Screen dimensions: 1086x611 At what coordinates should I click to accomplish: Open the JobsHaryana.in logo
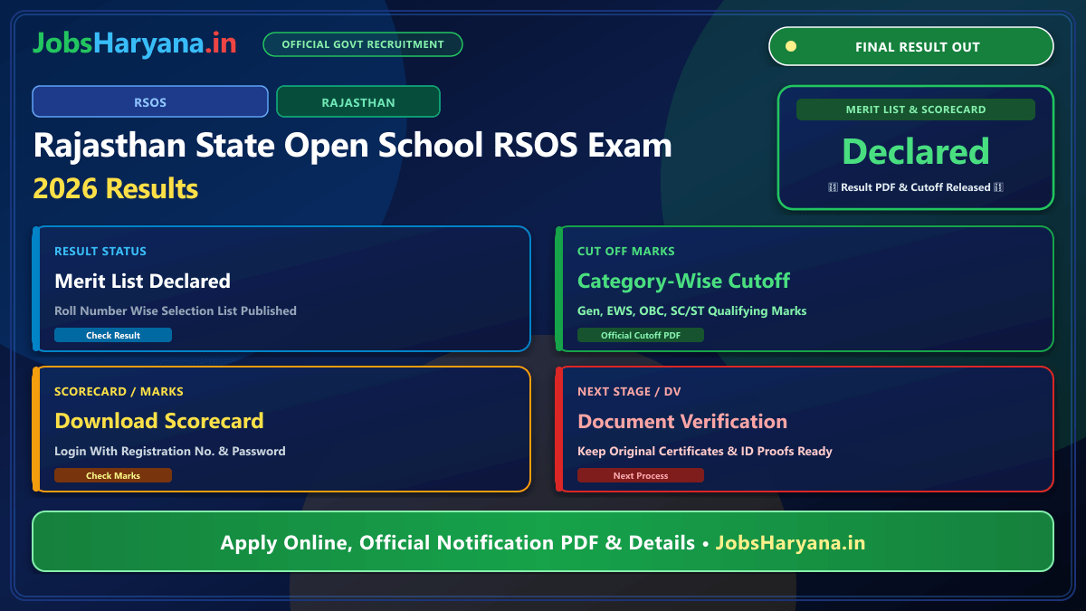coord(135,43)
